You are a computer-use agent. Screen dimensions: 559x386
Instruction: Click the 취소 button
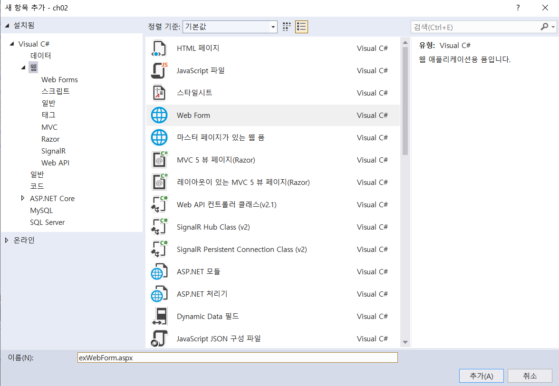click(530, 376)
